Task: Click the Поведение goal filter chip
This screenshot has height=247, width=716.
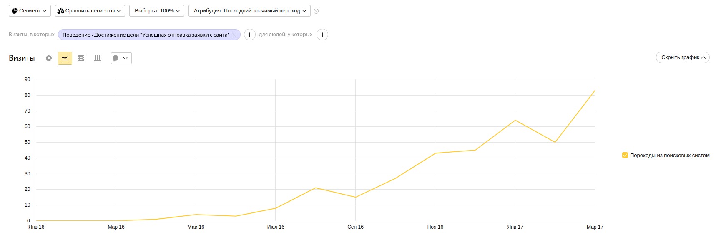Action: 146,35
